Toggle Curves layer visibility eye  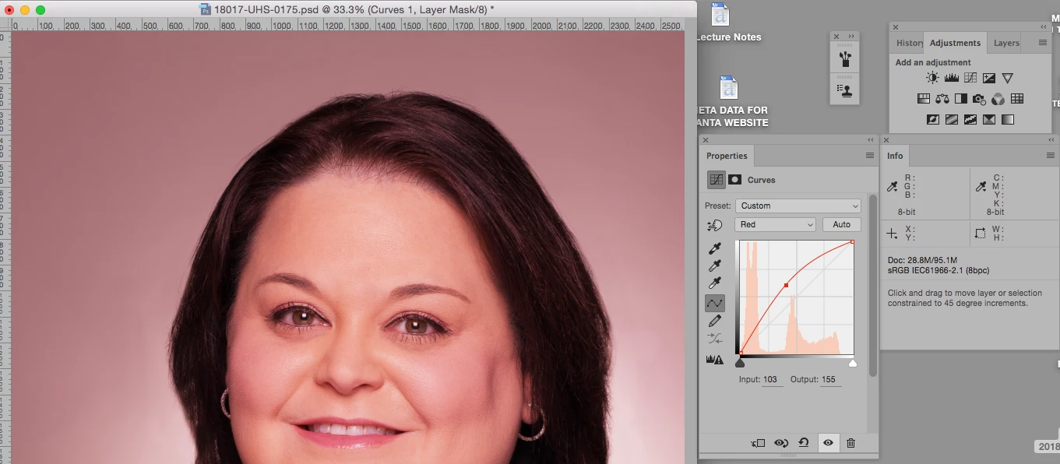point(828,443)
